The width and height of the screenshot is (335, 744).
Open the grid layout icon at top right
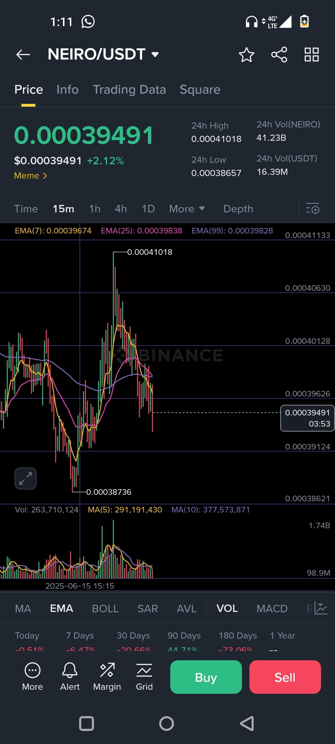(312, 55)
